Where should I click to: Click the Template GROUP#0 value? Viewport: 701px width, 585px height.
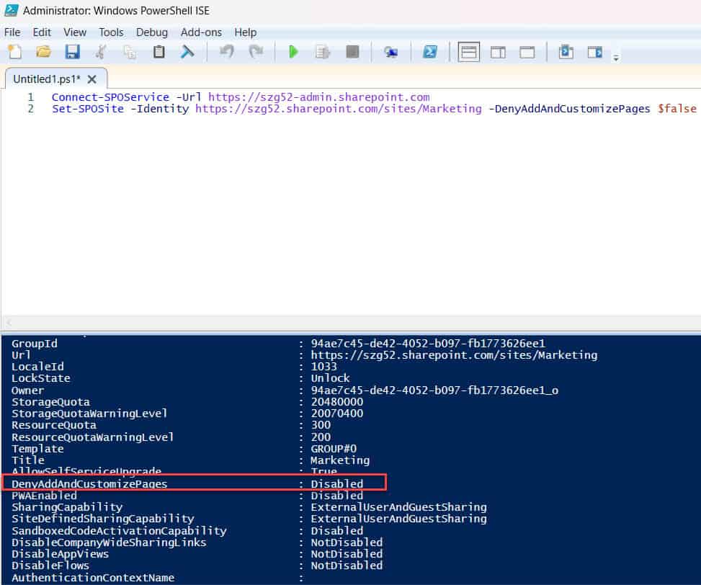[334, 448]
